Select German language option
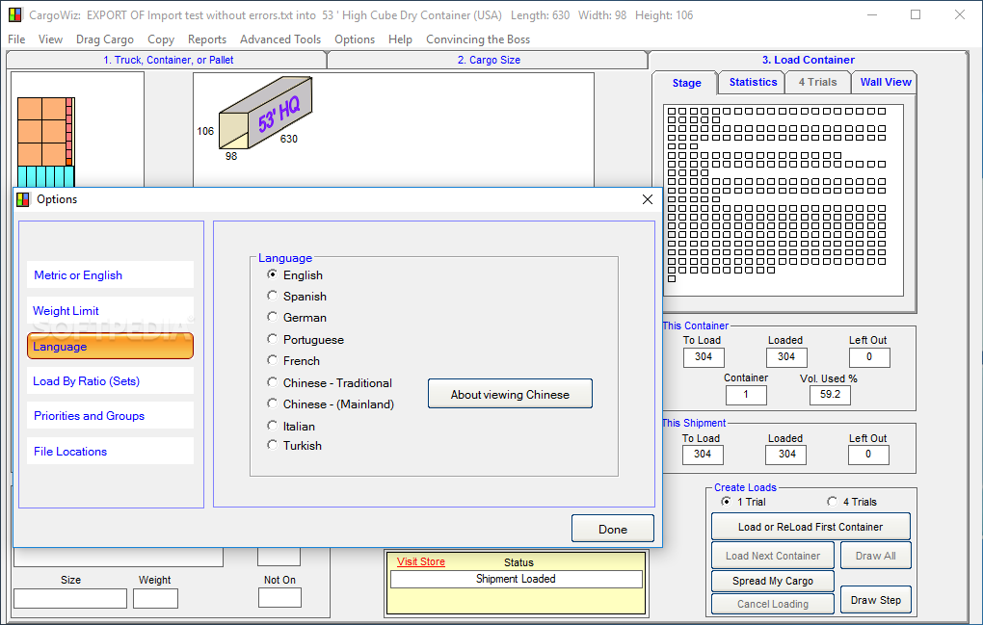 tap(297, 318)
